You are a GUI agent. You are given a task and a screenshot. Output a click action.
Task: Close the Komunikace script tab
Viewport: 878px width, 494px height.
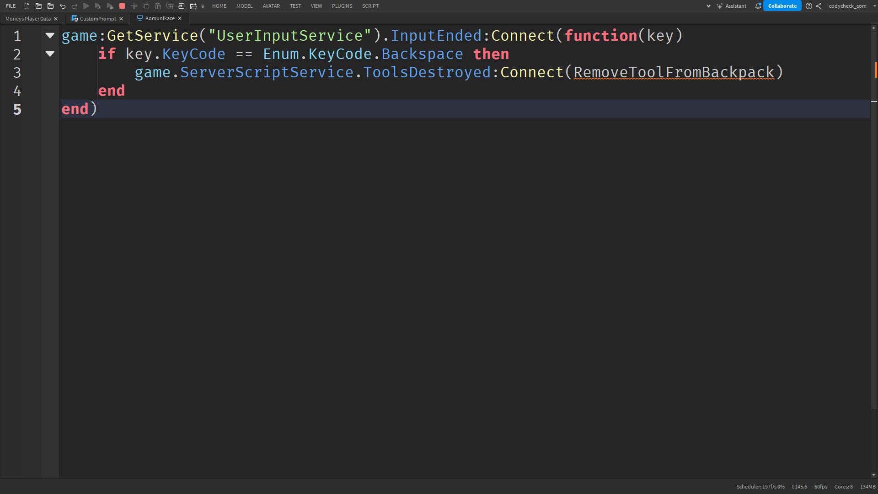click(x=179, y=18)
